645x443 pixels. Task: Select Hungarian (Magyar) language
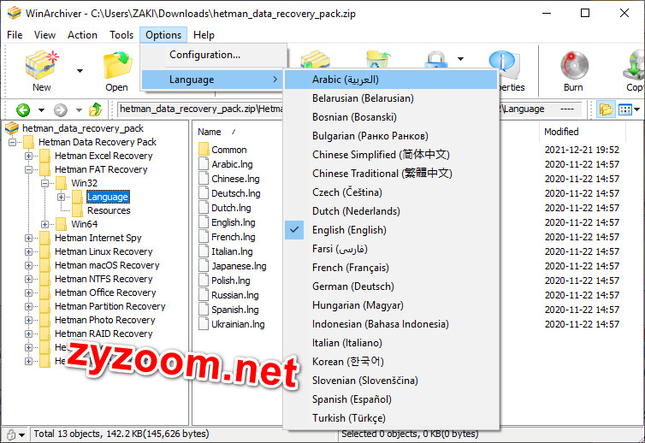391,305
